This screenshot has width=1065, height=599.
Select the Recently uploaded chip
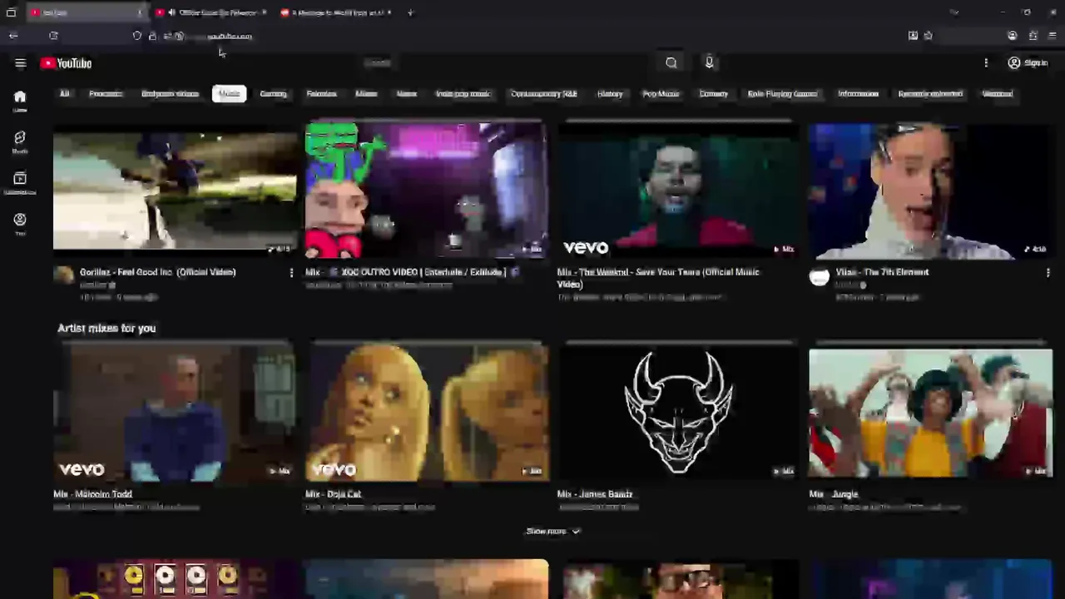[x=930, y=94]
